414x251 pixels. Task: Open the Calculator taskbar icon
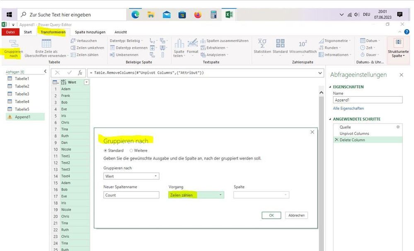click(213, 14)
